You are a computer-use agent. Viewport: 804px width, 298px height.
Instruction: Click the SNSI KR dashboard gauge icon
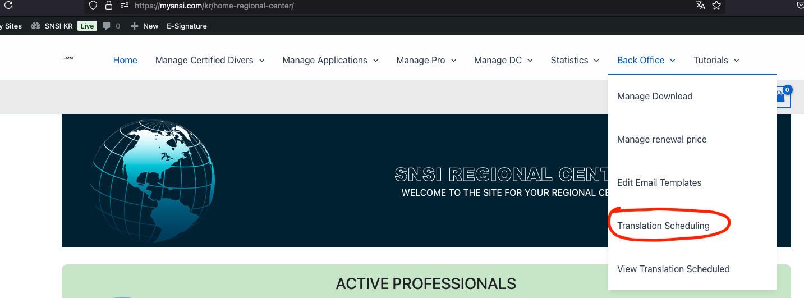[36, 26]
